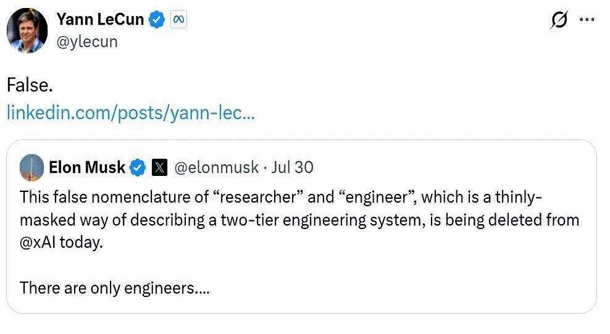Screen dimensions: 610x334
Task: Click the "There are only engineers...." line
Action: (x=114, y=288)
